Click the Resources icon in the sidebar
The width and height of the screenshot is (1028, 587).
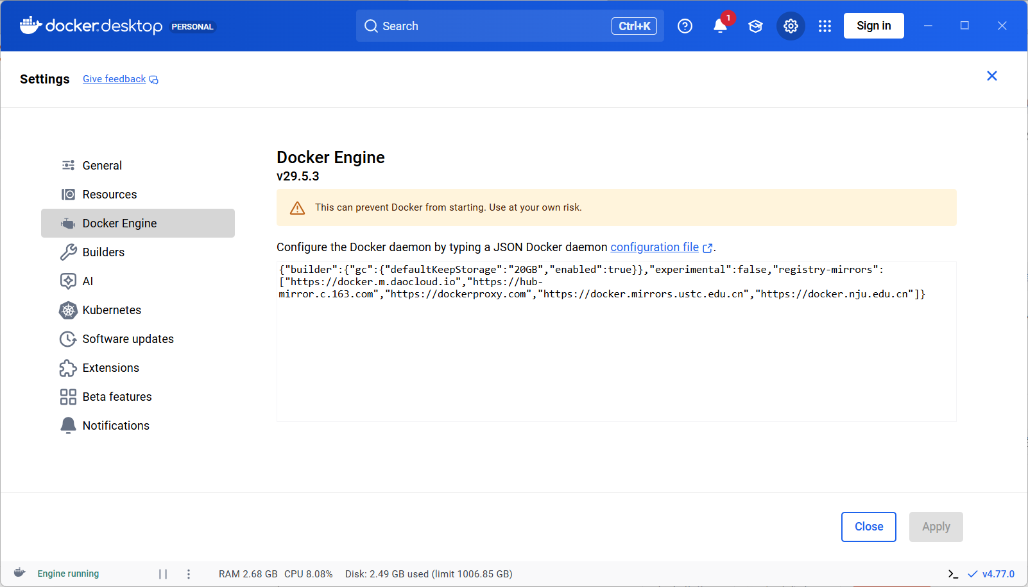point(68,194)
